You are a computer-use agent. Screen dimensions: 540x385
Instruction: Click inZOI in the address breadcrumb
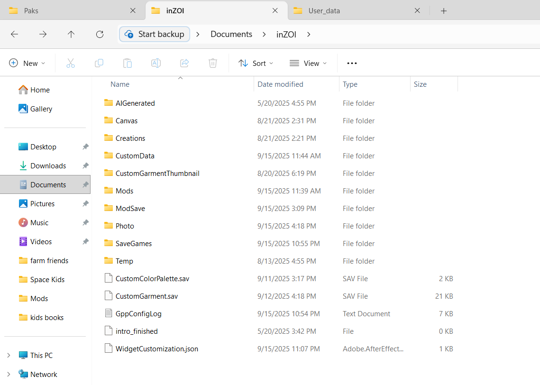[286, 35]
